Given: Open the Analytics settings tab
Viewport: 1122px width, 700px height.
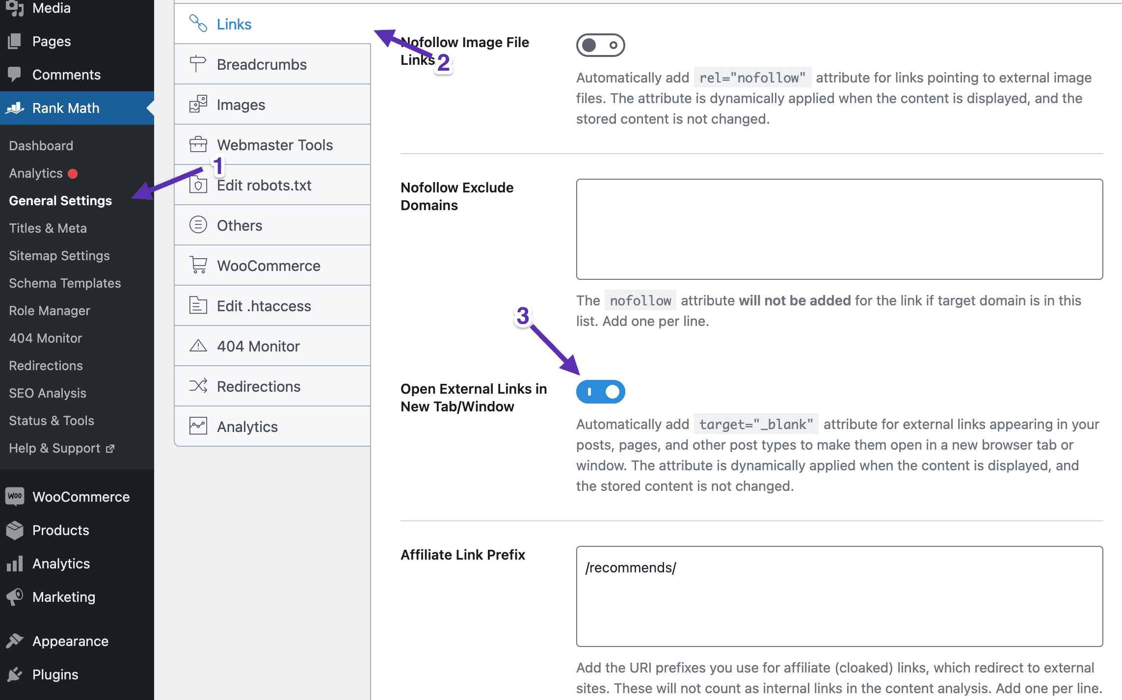Looking at the screenshot, I should click(x=247, y=427).
